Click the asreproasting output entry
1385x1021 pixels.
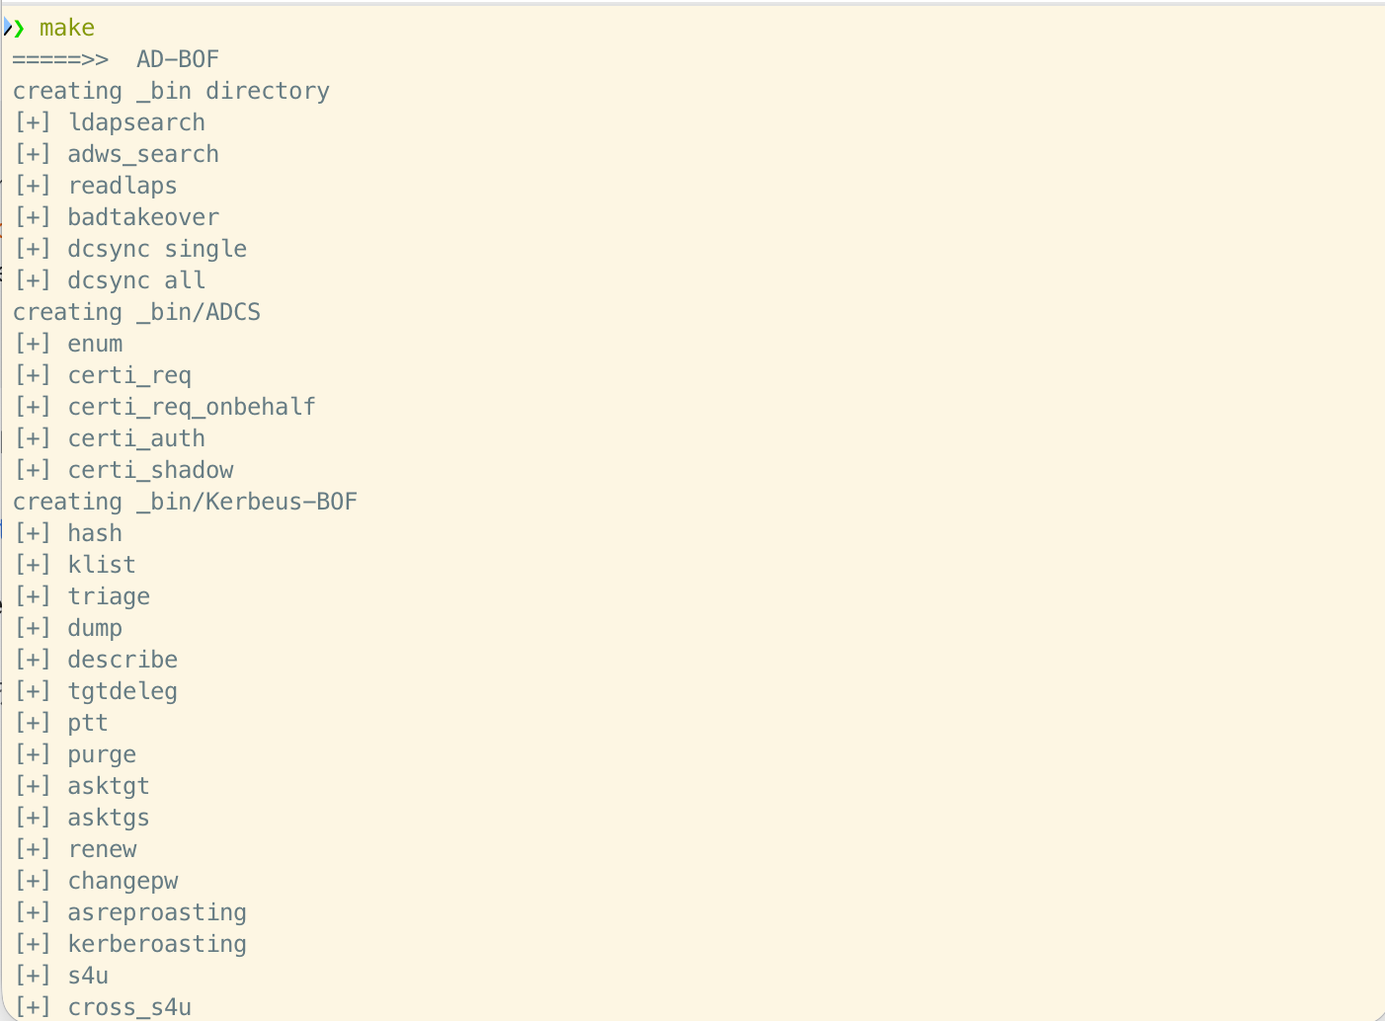157,912
